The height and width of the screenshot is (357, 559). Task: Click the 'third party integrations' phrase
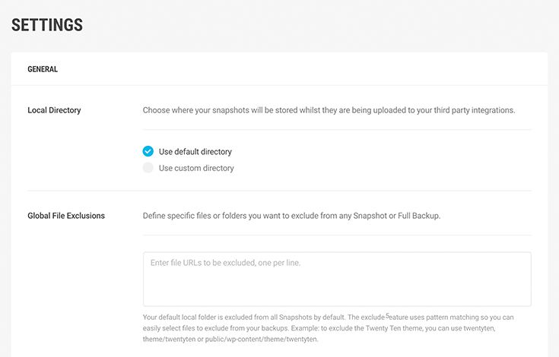point(474,110)
